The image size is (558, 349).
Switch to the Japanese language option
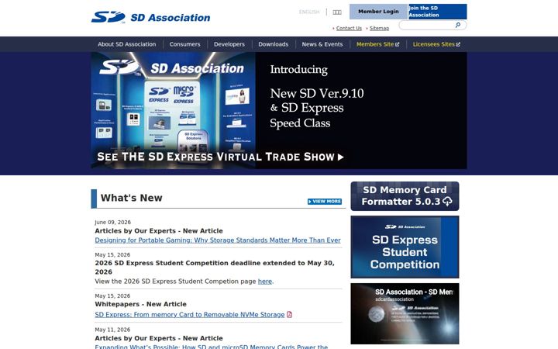(x=337, y=12)
